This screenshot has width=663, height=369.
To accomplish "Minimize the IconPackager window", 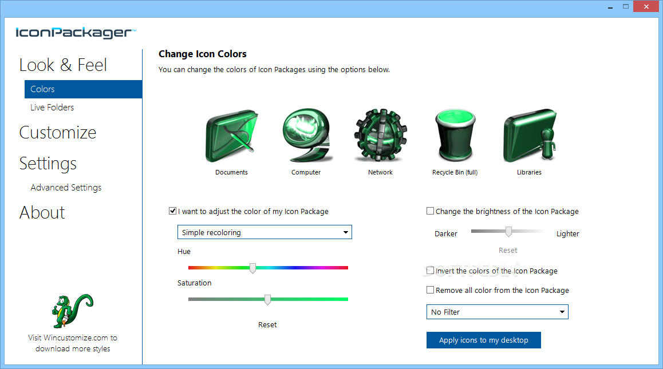I will [x=610, y=6].
